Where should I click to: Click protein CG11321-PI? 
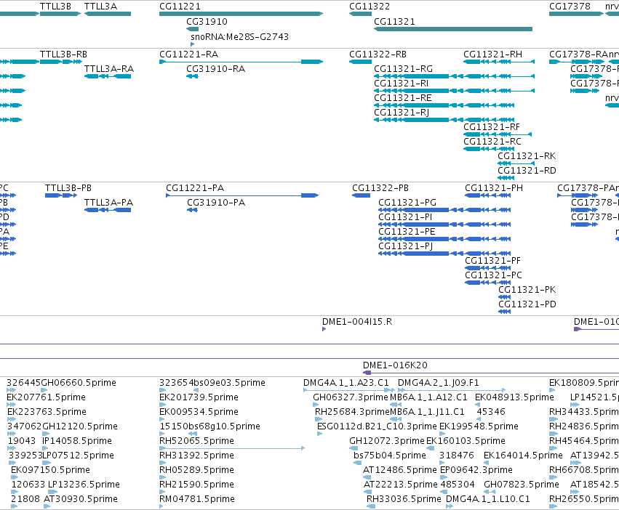click(405, 217)
